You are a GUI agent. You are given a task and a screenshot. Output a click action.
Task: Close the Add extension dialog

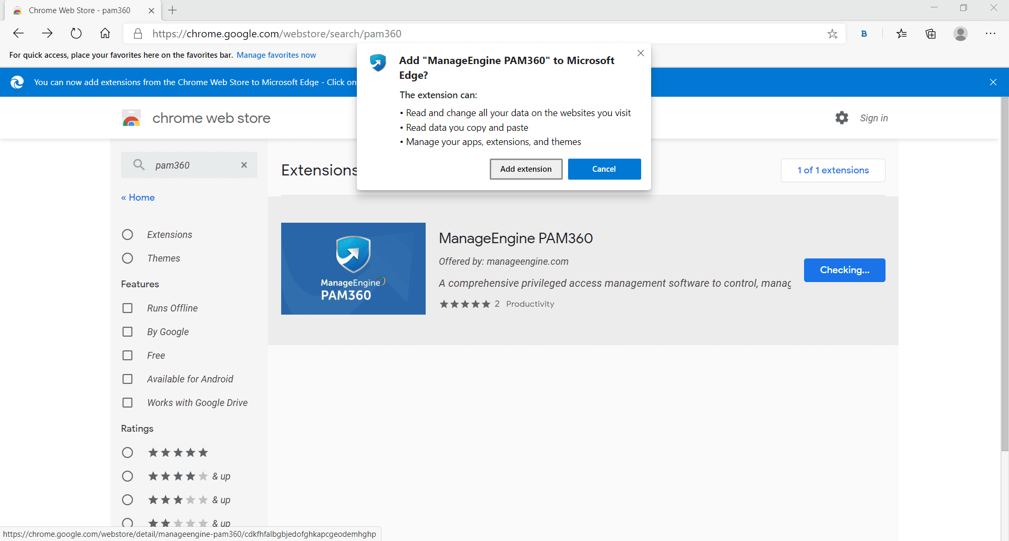(641, 53)
